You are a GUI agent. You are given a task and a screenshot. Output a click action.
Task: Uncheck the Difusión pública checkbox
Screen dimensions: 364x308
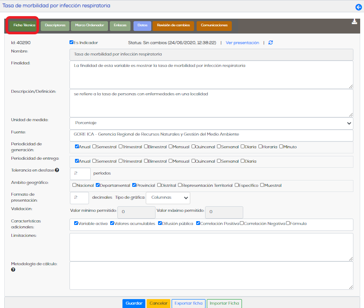click(x=160, y=223)
